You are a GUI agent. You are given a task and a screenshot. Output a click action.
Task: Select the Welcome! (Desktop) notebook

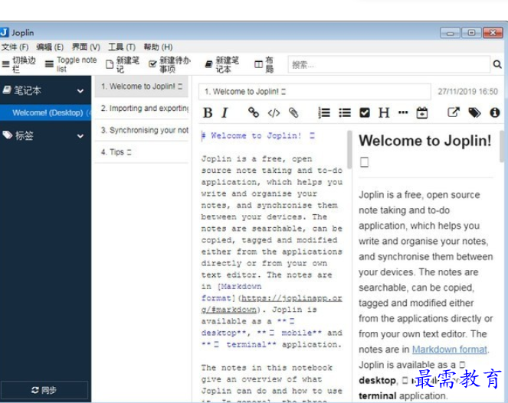pyautogui.click(x=45, y=112)
